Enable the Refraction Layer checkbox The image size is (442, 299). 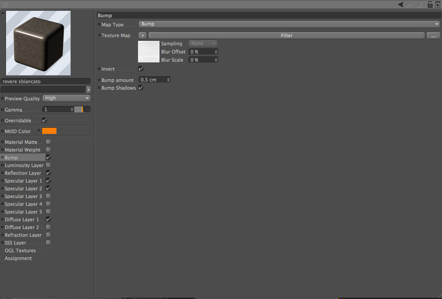pyautogui.click(x=49, y=235)
